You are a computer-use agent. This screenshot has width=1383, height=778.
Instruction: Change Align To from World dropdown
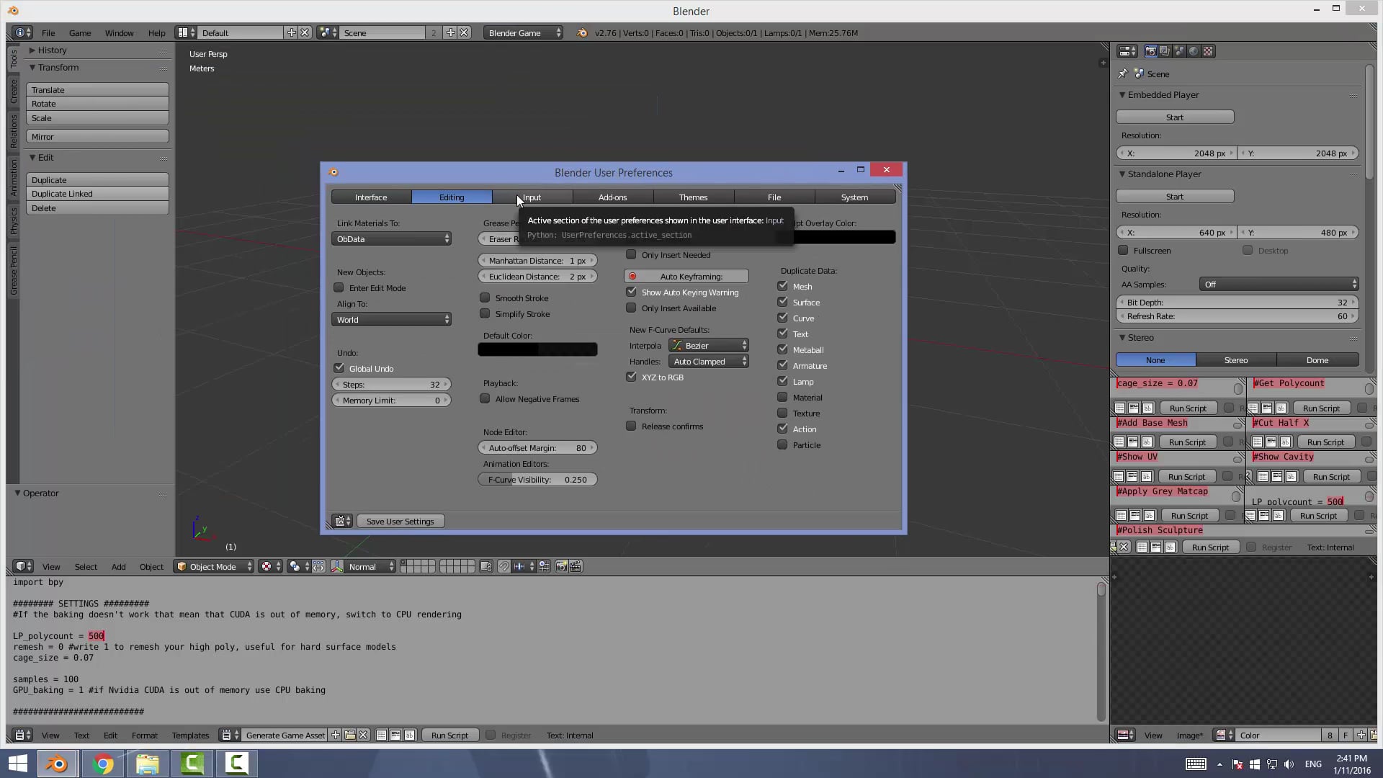[x=391, y=319]
